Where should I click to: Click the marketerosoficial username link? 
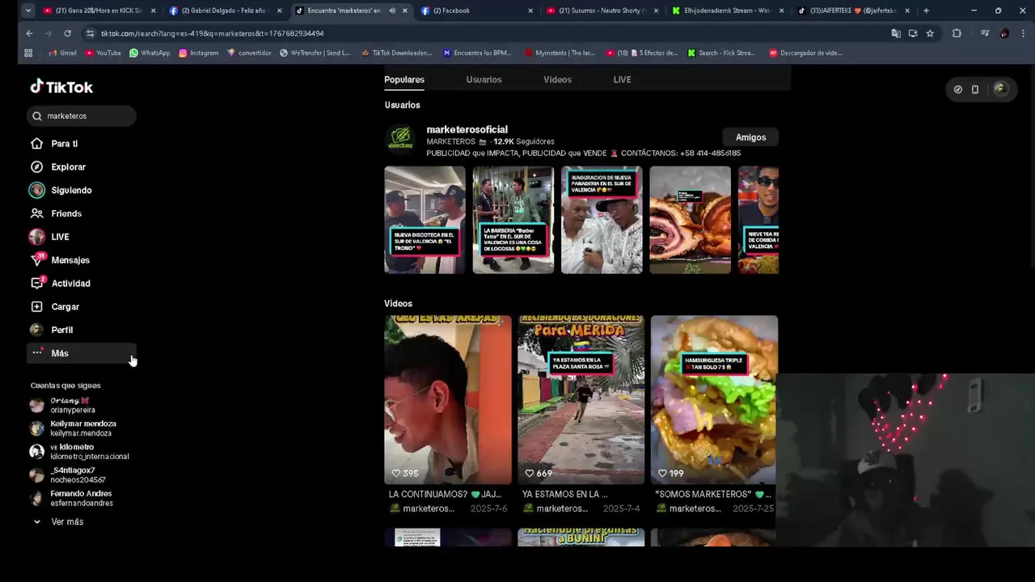(x=467, y=129)
